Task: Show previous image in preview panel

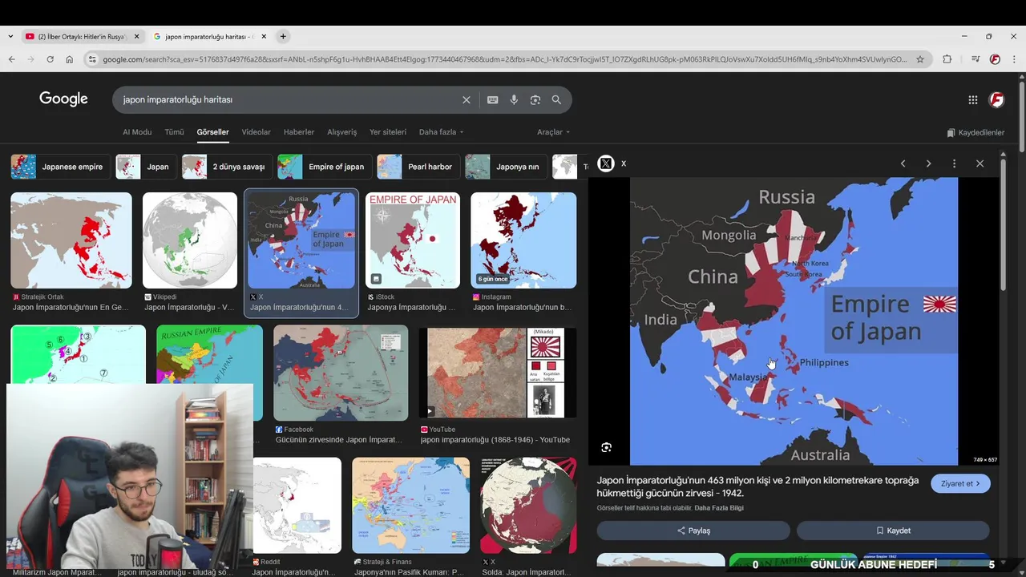Action: tap(903, 163)
